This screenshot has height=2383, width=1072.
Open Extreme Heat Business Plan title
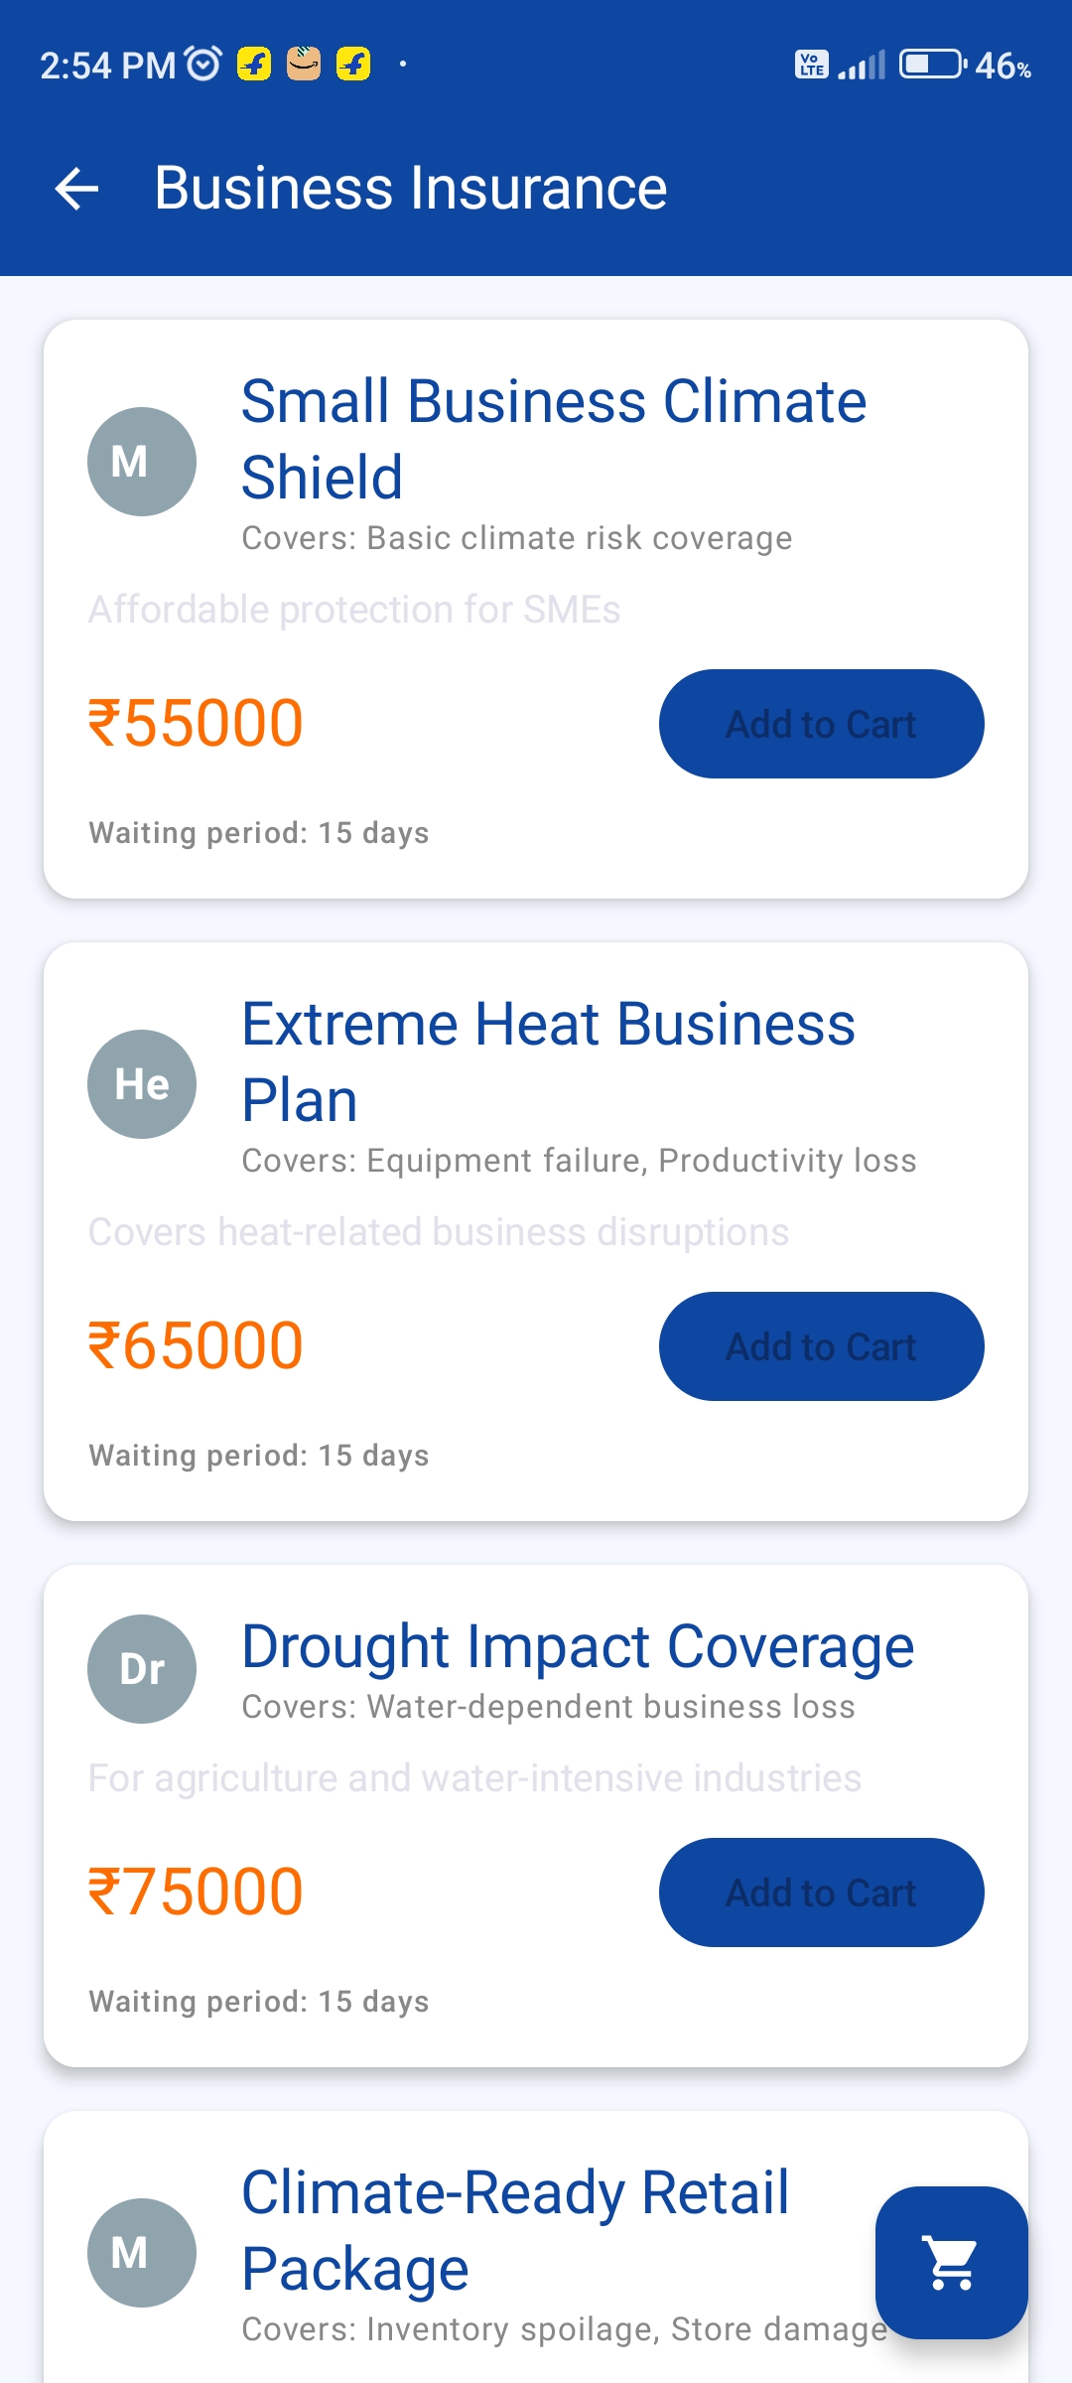click(x=548, y=1061)
